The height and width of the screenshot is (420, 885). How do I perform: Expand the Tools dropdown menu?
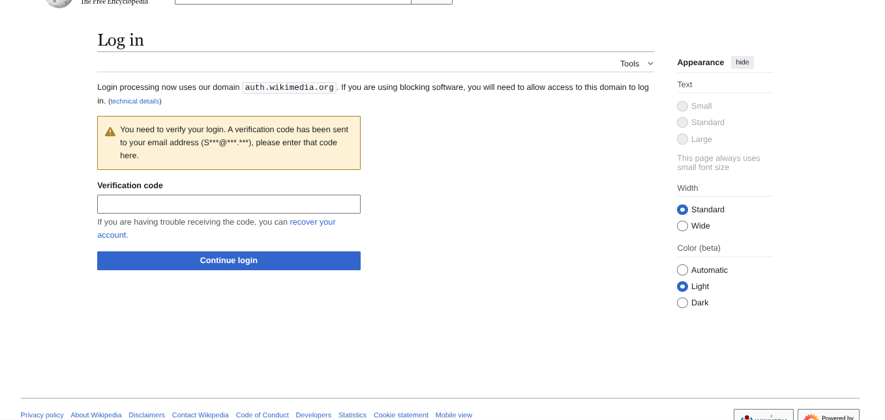[636, 64]
